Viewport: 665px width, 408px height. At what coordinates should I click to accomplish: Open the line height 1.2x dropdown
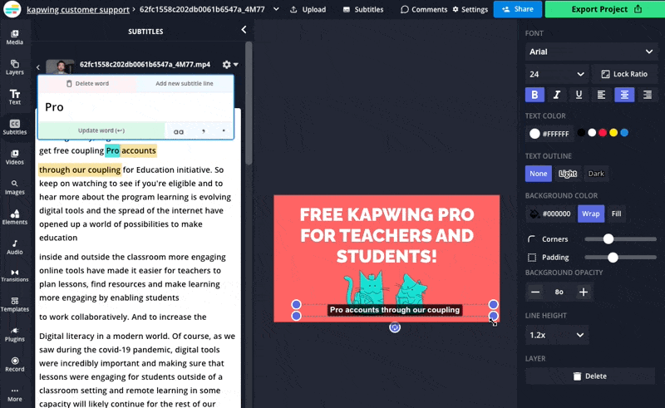(558, 335)
